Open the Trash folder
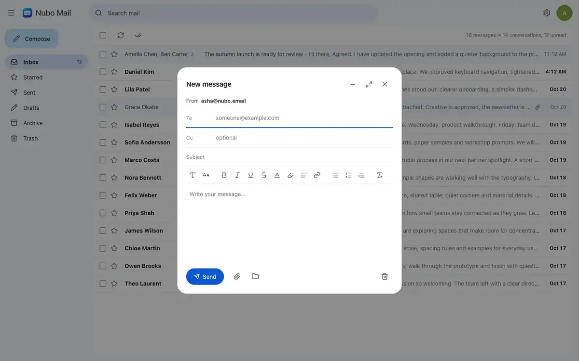Image resolution: width=579 pixels, height=361 pixels. (x=46, y=138)
